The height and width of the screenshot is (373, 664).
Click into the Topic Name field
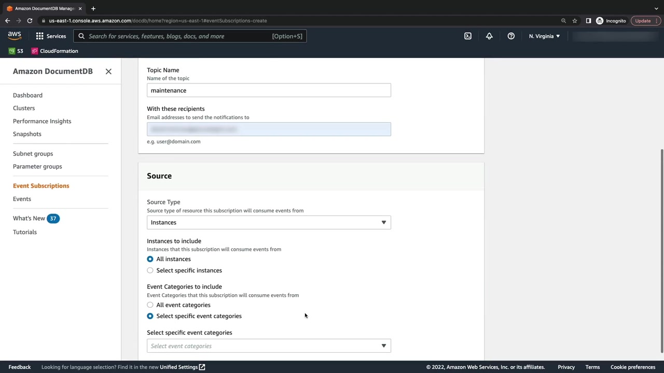click(x=269, y=91)
